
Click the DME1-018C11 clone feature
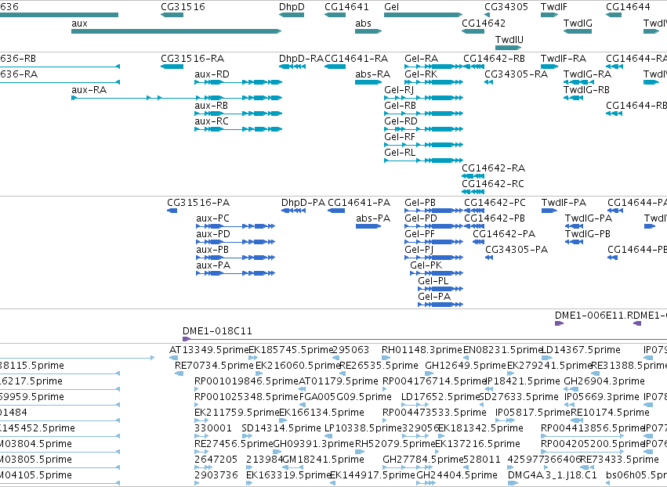[x=425, y=339]
